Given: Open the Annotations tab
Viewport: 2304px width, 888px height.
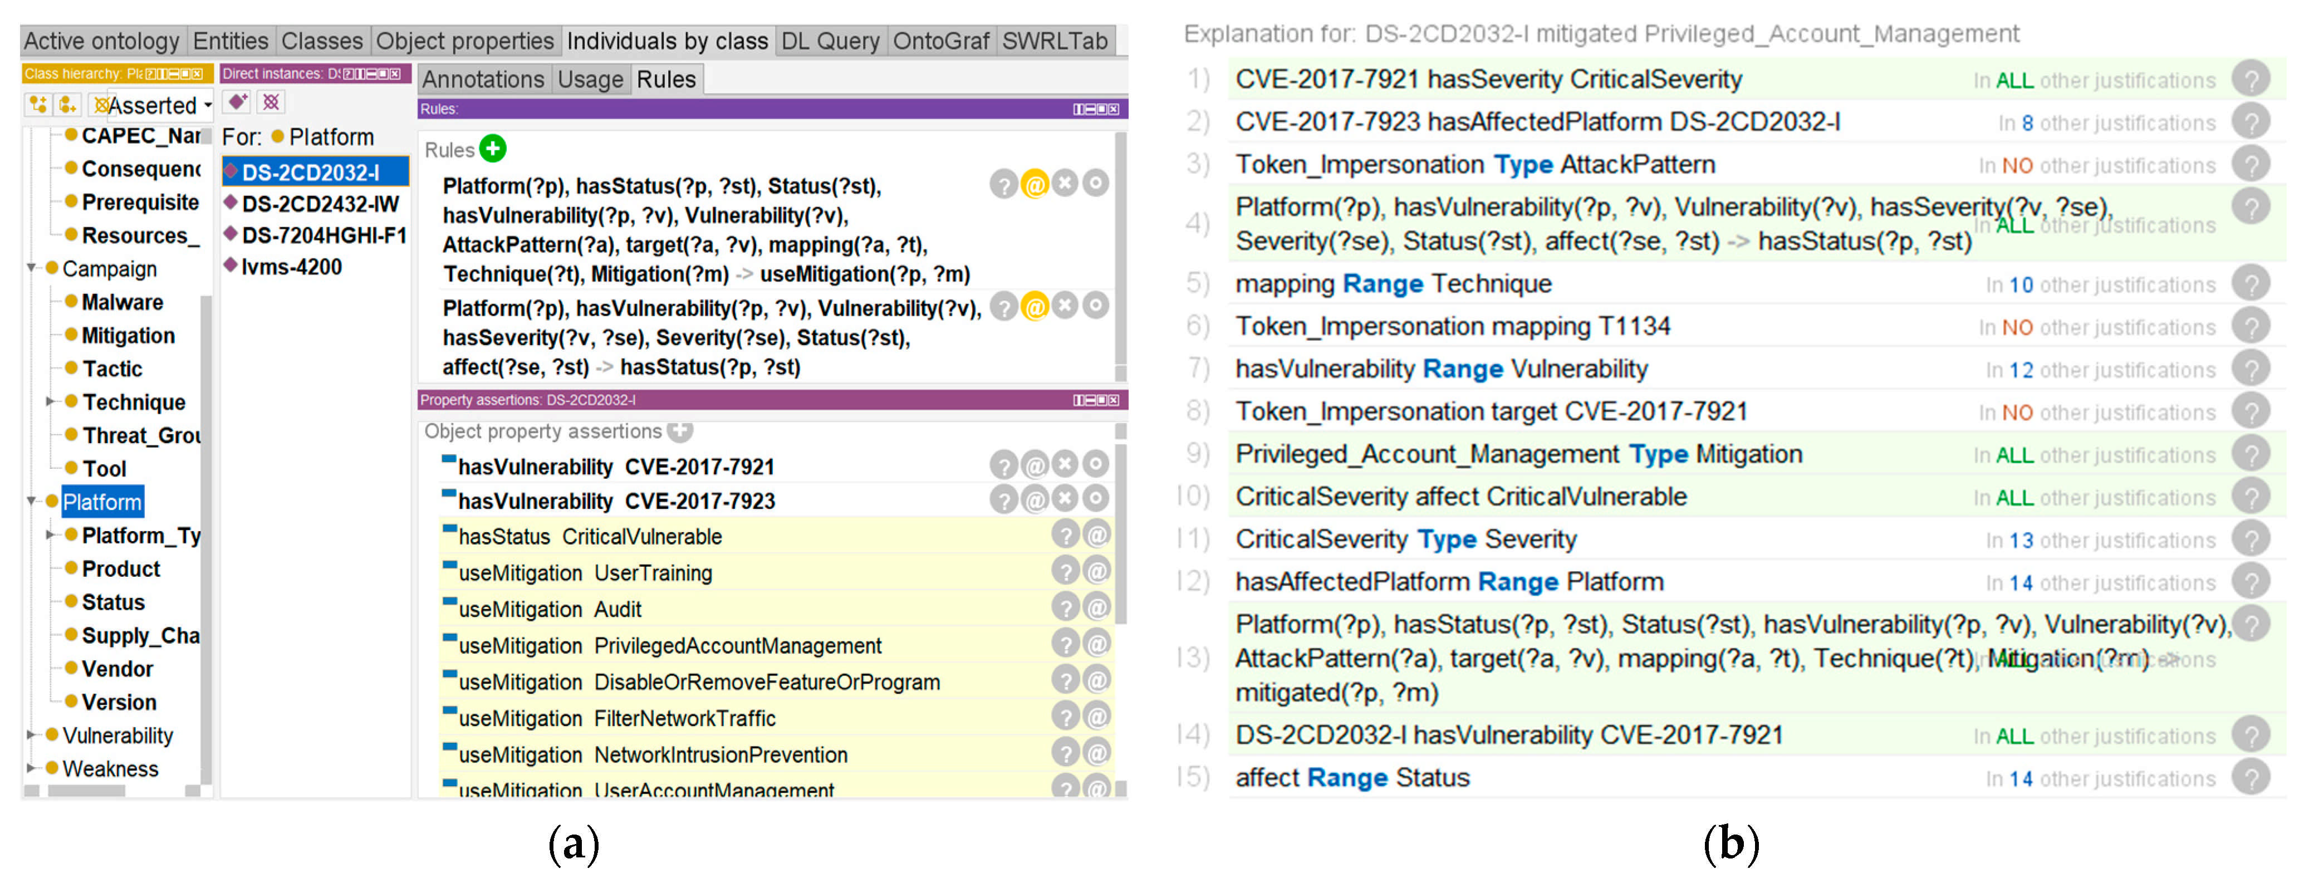Looking at the screenshot, I should click(483, 80).
